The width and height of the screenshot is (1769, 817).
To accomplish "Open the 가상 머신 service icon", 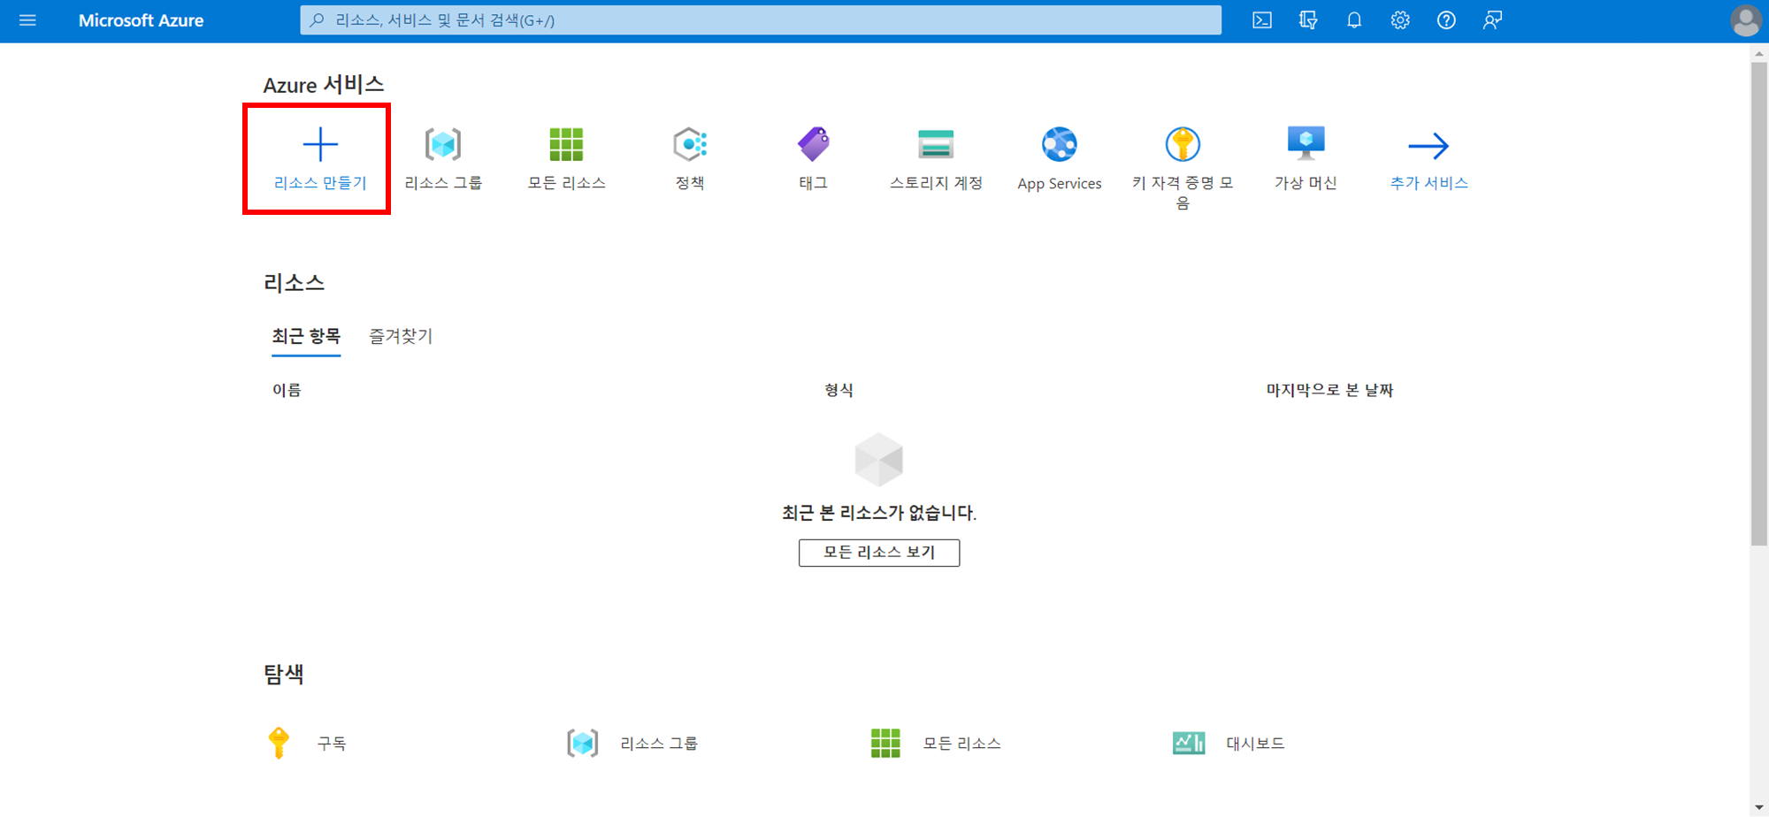I will pos(1306,144).
